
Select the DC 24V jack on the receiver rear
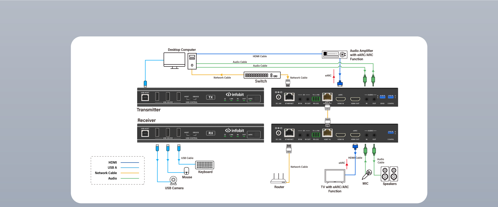(x=278, y=133)
